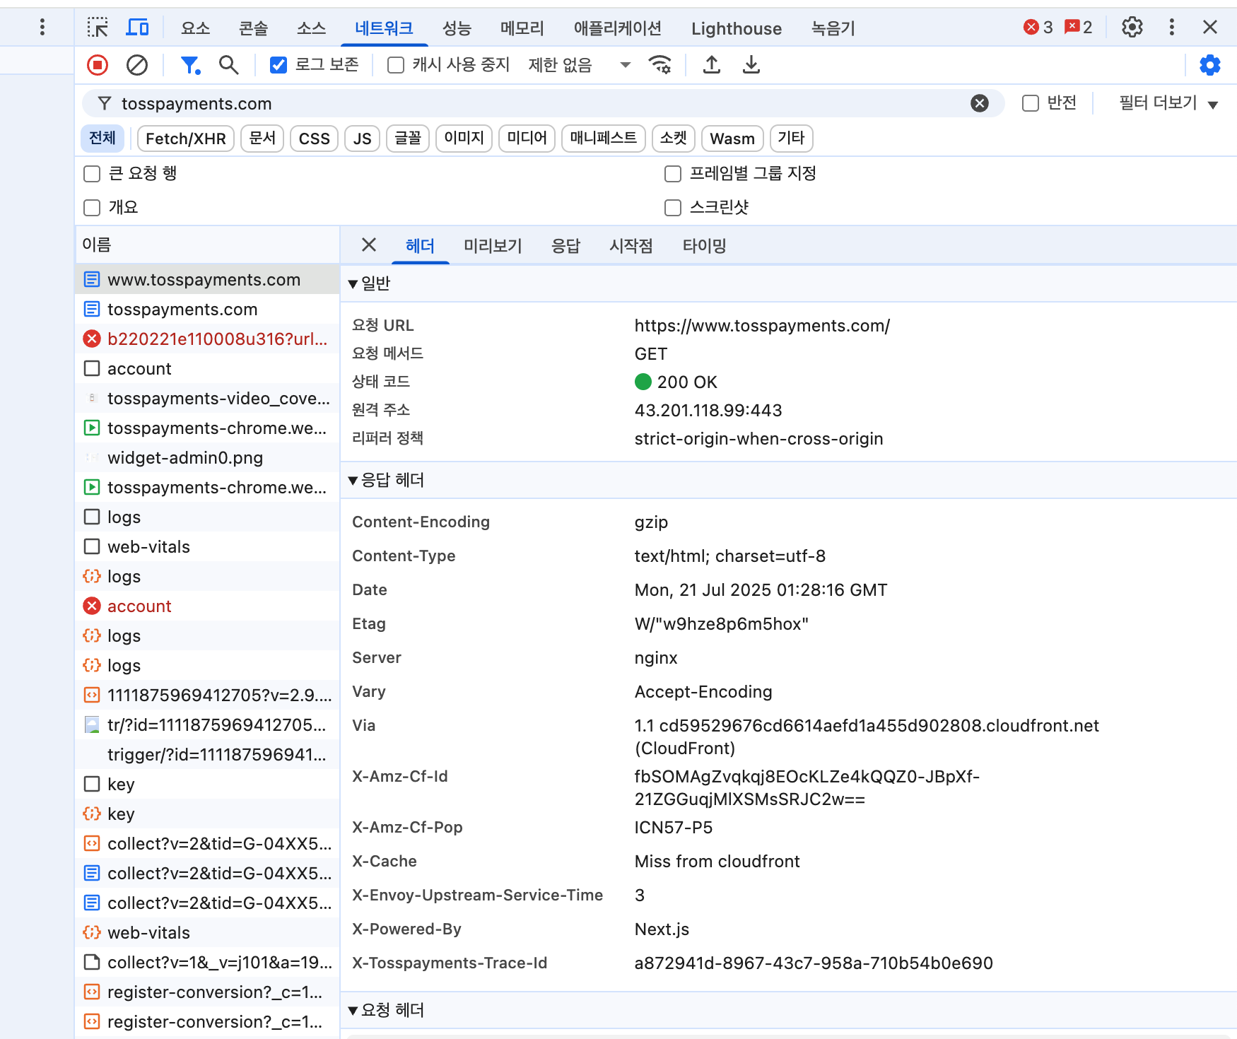Screen dimensions: 1237x1039
Task: Check 프레임별 그룹 지정 checkbox
Action: pyautogui.click(x=673, y=174)
